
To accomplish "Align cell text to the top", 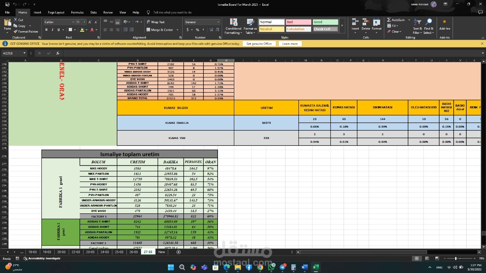I will (x=105, y=22).
